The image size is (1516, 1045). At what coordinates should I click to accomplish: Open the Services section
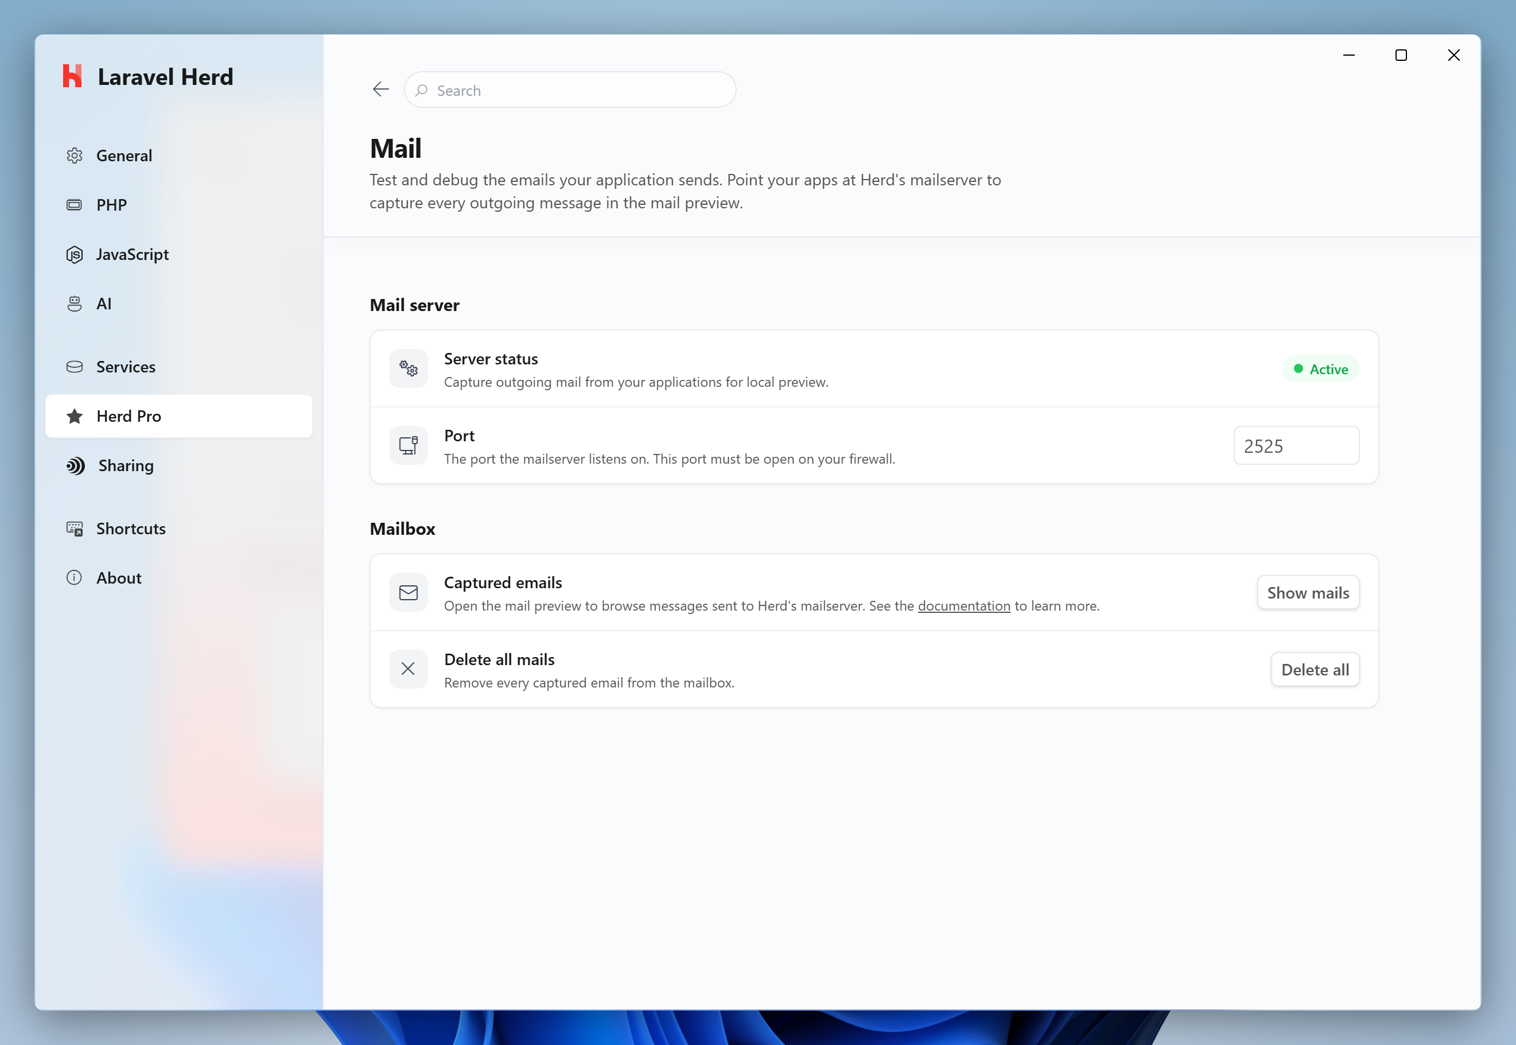[180, 367]
